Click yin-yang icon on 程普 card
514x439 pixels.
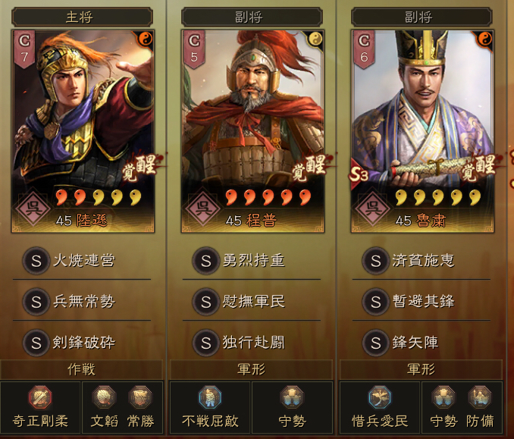click(x=315, y=39)
